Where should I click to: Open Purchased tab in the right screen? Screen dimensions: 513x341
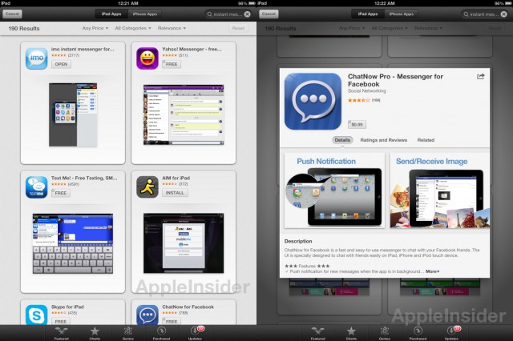418,333
